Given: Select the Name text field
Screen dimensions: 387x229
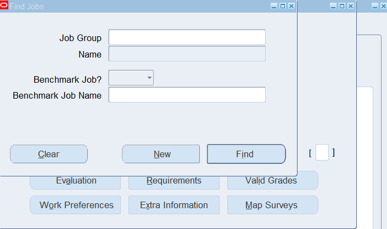Looking at the screenshot, I should 187,54.
